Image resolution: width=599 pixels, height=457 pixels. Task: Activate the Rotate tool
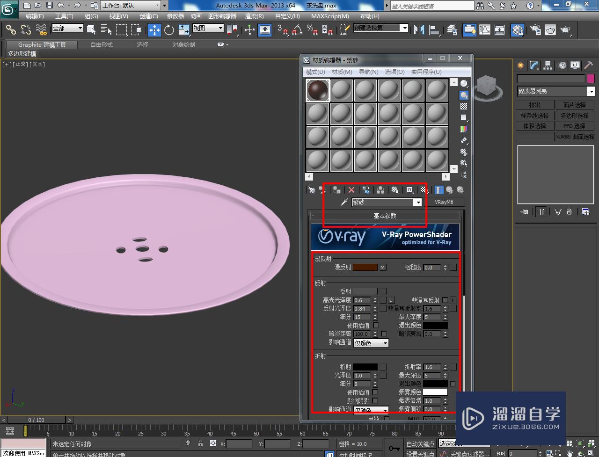tap(169, 30)
